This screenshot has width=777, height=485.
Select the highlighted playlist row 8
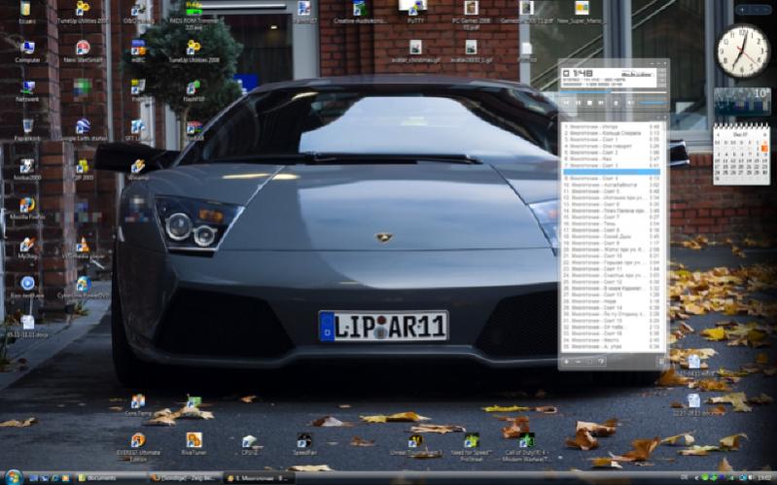click(612, 172)
